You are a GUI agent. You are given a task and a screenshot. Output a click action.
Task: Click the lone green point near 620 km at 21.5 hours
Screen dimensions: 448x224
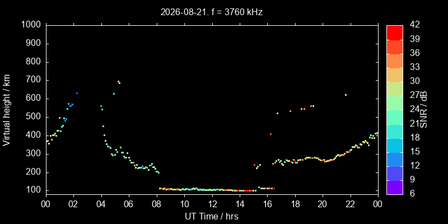click(346, 95)
